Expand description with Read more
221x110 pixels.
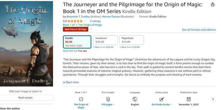coord(71,82)
